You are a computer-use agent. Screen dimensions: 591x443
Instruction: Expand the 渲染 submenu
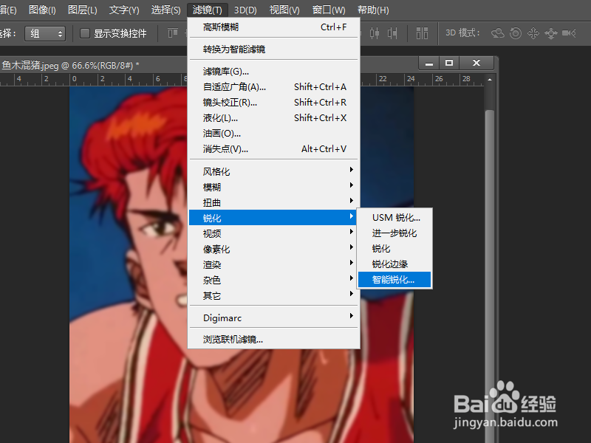tap(274, 264)
